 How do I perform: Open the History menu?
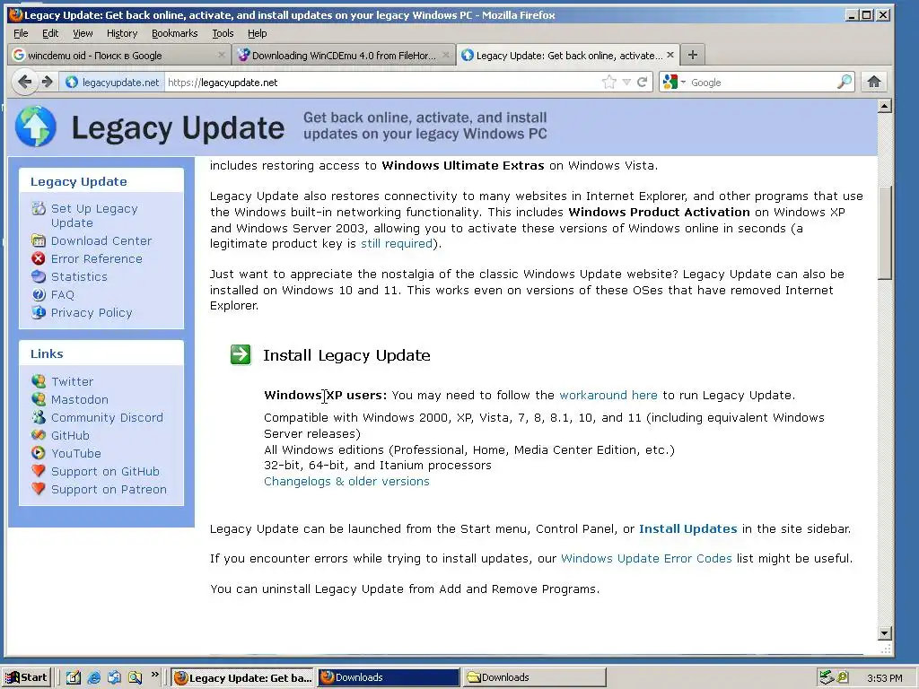pos(122,33)
